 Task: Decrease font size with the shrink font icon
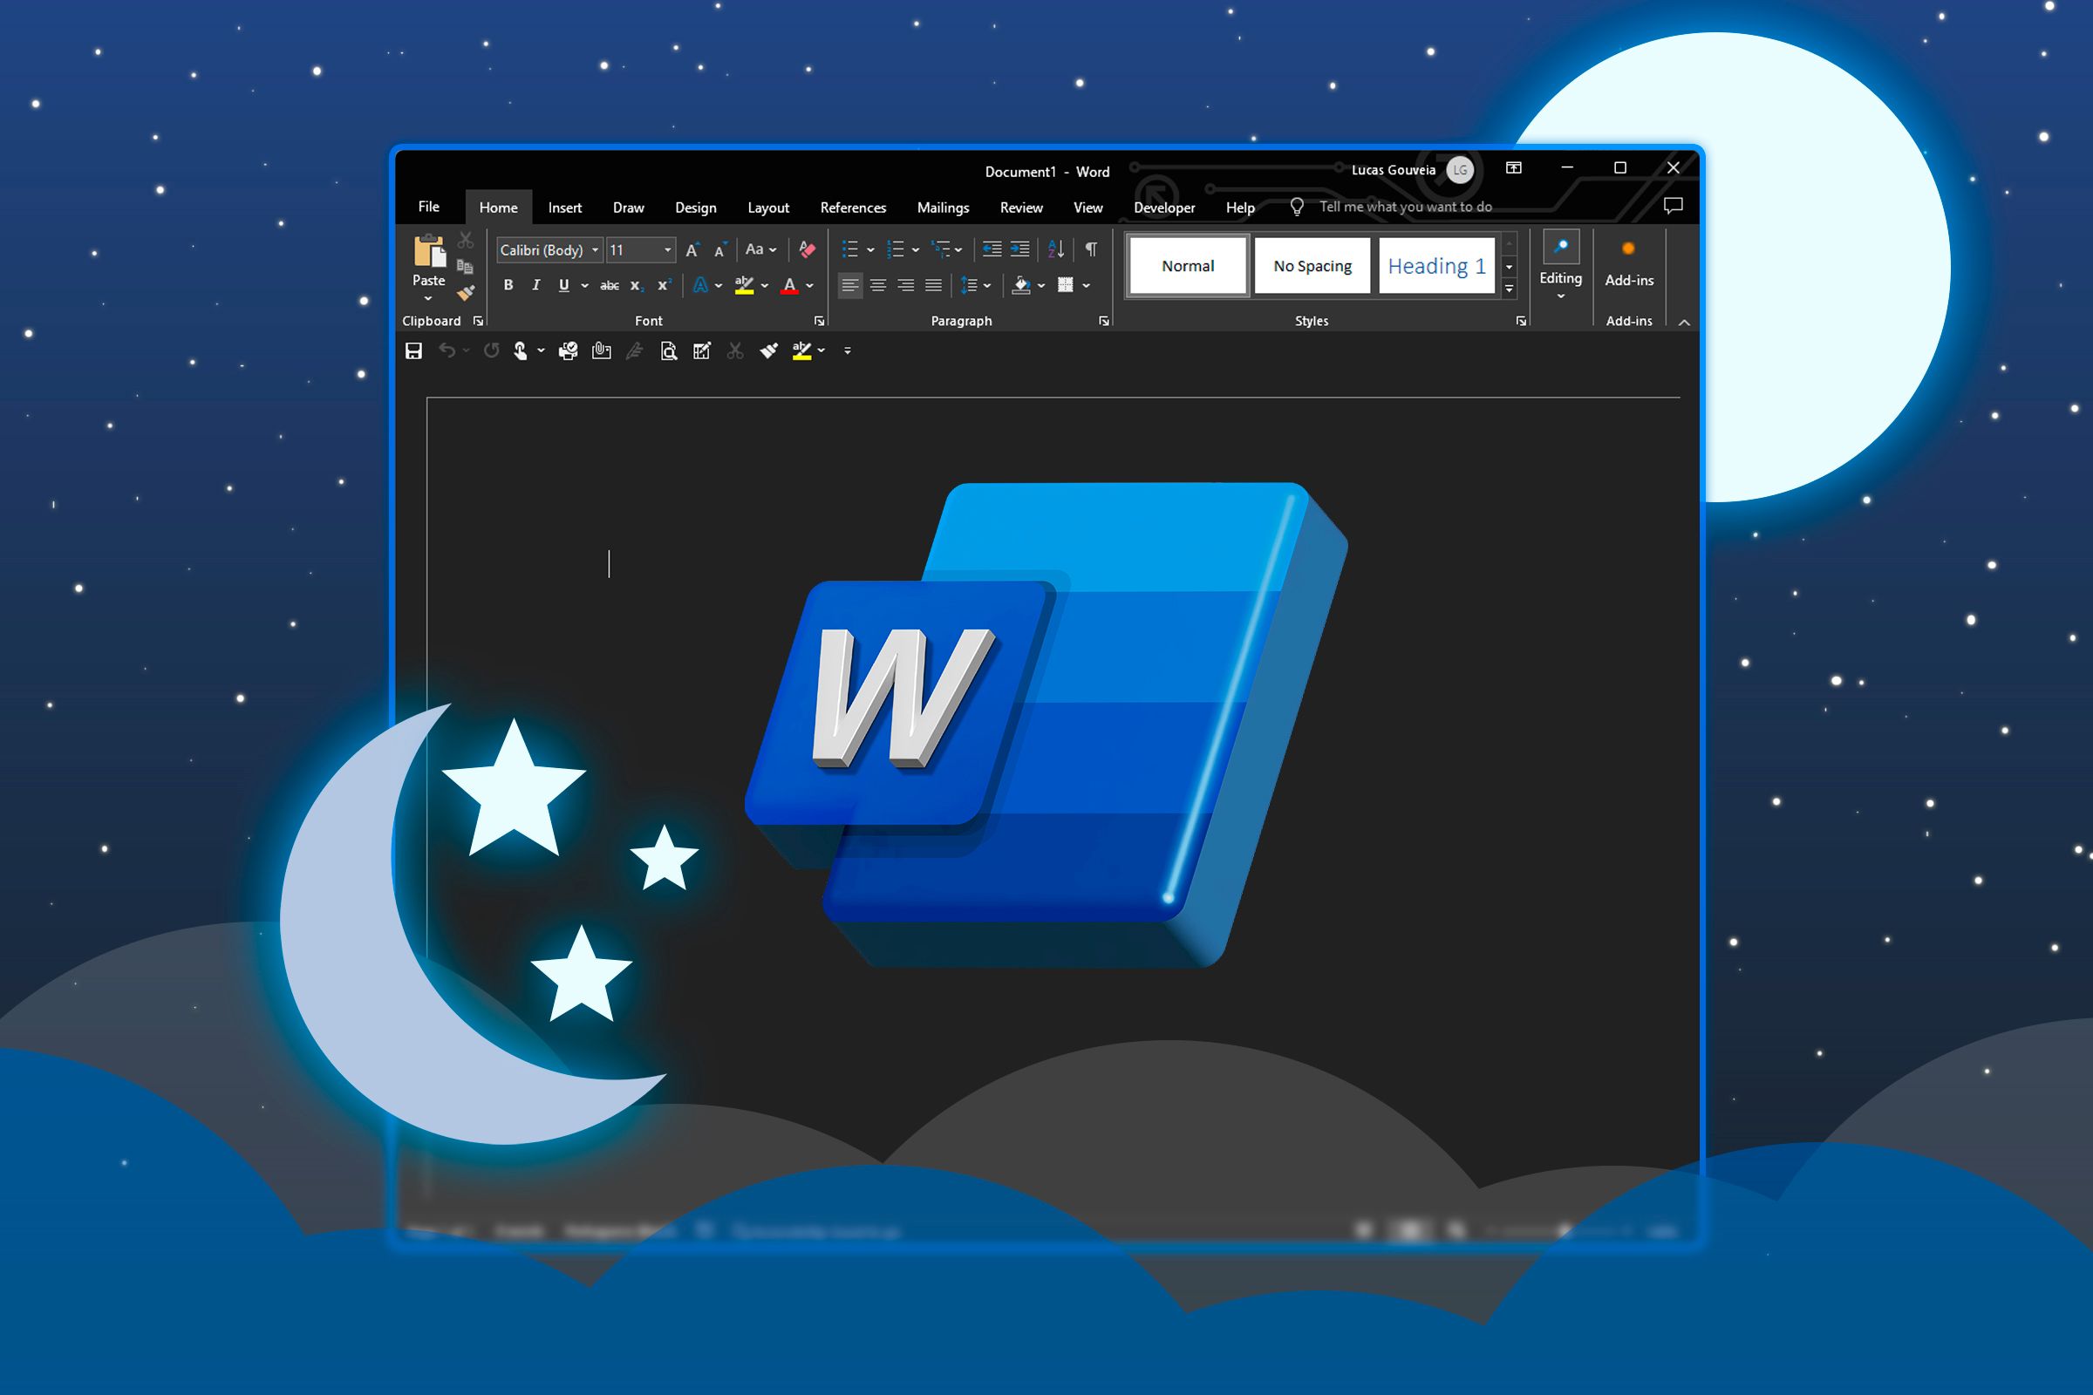pos(721,250)
